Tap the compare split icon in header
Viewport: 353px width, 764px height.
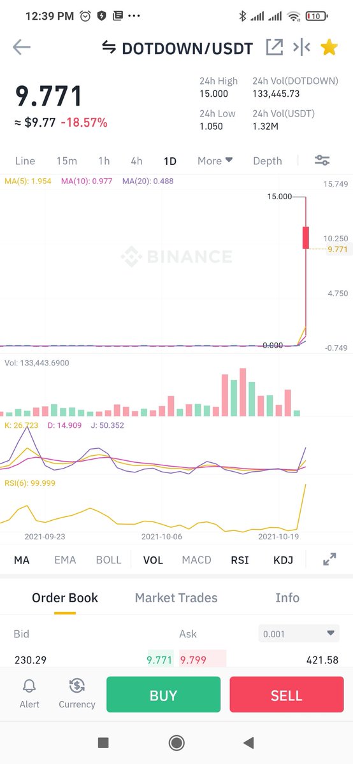click(x=301, y=47)
